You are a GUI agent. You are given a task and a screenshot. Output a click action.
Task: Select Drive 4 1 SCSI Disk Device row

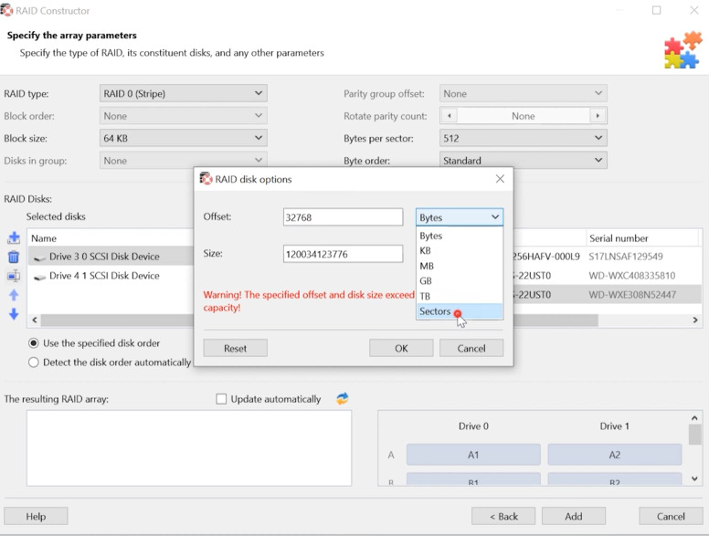pos(111,276)
